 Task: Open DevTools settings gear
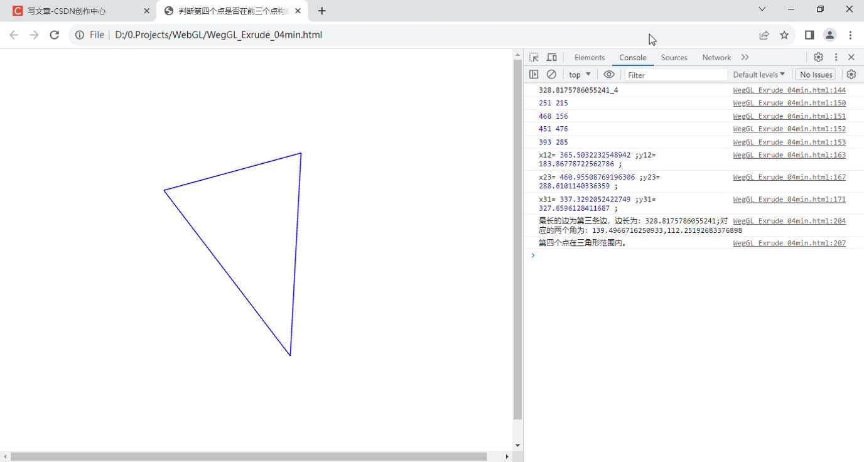coord(818,57)
